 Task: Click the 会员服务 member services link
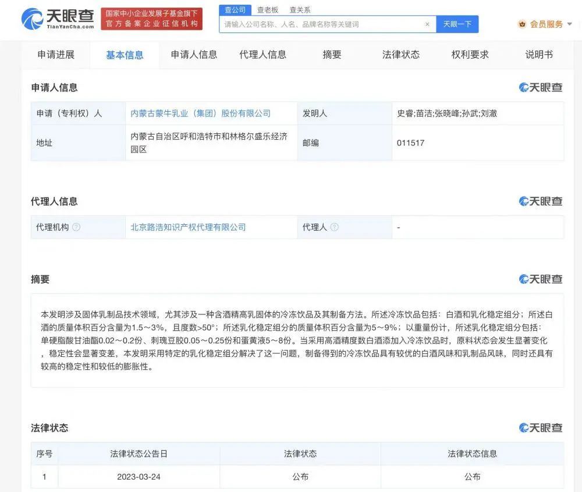[x=546, y=24]
